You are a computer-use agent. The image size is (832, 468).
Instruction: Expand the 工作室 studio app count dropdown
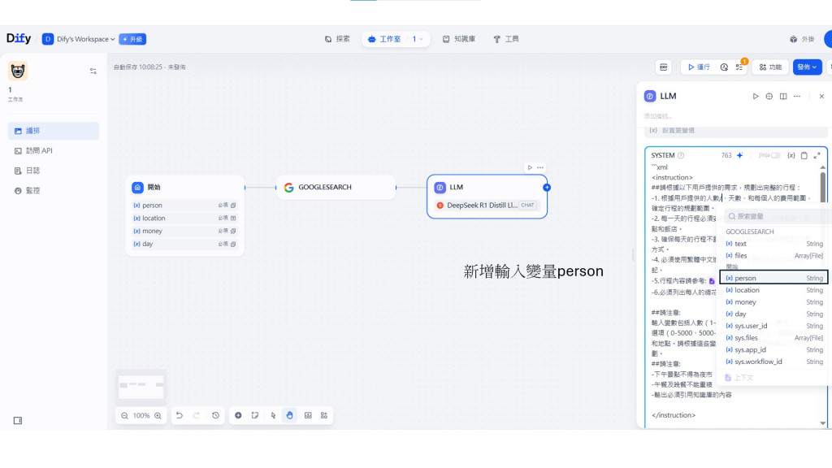[x=418, y=39]
